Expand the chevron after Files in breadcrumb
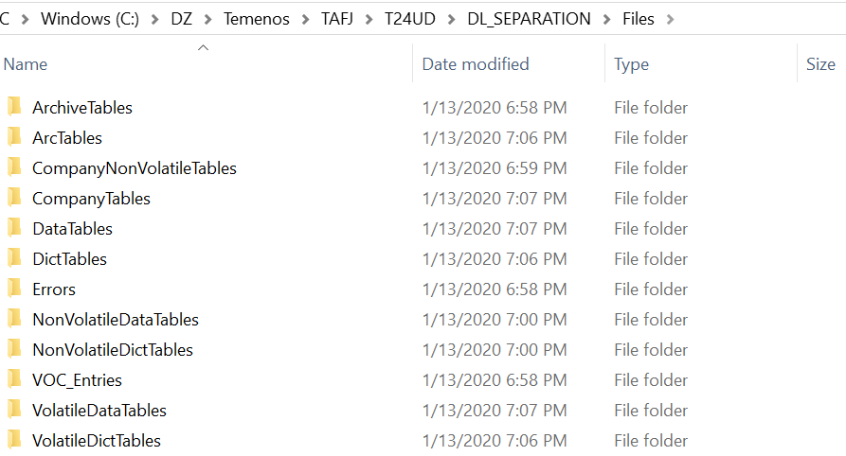Screen dimensions: 846x456 click(x=672, y=19)
